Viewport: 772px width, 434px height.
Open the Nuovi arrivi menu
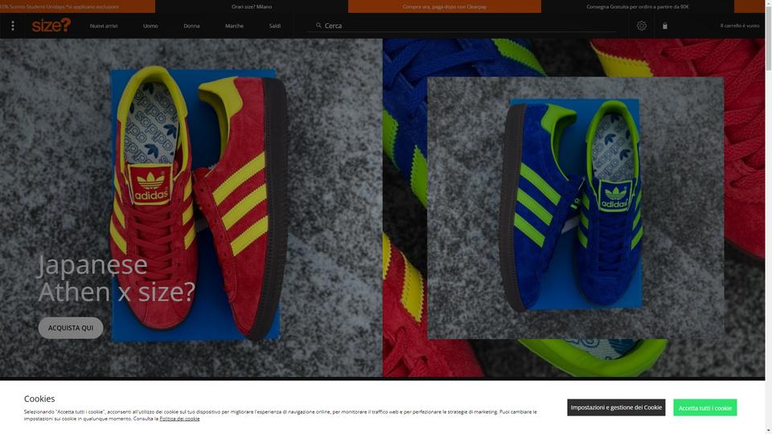pyautogui.click(x=104, y=26)
